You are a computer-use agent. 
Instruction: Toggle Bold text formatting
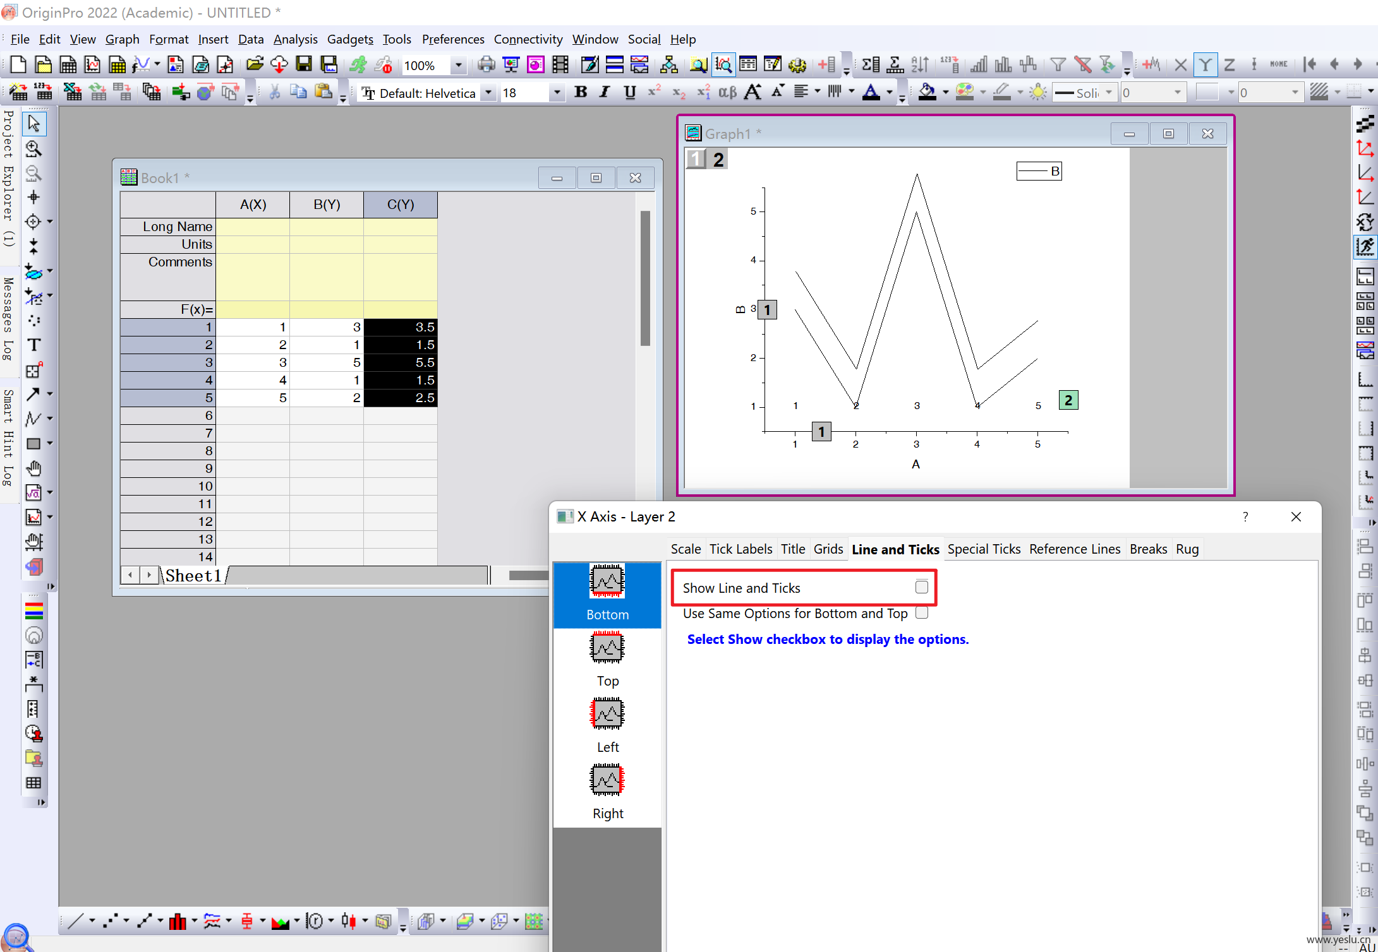pos(581,93)
